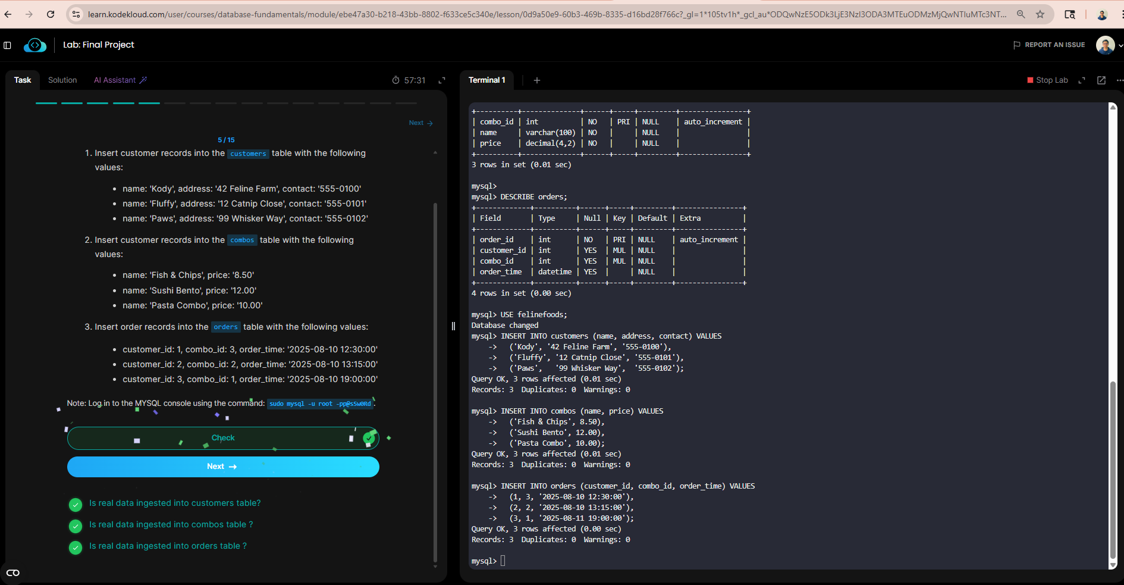
Task: Click the Stop Lab button
Action: click(1047, 80)
